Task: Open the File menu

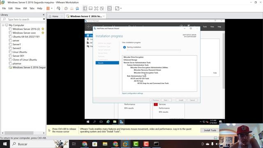Action: coord(4,8)
